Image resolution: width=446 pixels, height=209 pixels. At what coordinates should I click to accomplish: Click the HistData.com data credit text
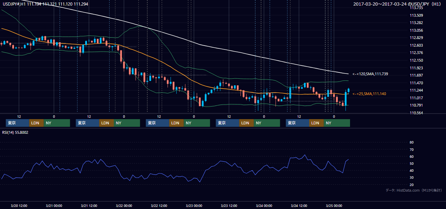coord(414,190)
